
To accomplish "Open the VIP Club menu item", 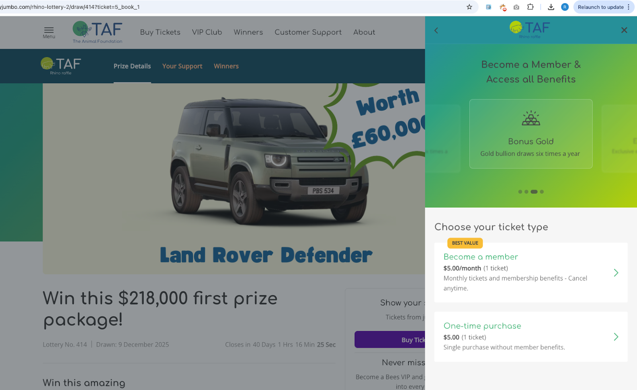I will [207, 32].
